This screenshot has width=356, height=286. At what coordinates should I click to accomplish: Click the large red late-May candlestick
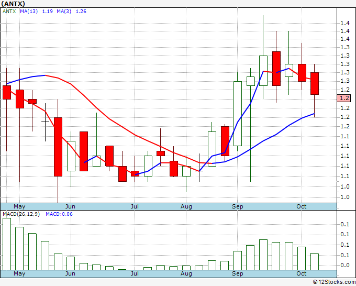pos(58,147)
